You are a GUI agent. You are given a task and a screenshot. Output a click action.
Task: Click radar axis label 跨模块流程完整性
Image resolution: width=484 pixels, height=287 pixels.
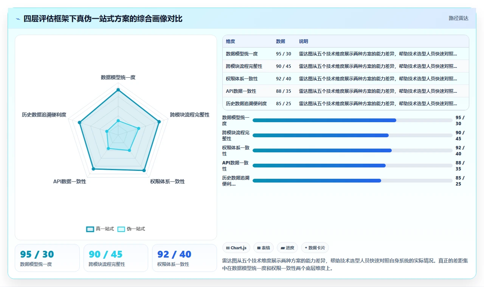coord(190,115)
